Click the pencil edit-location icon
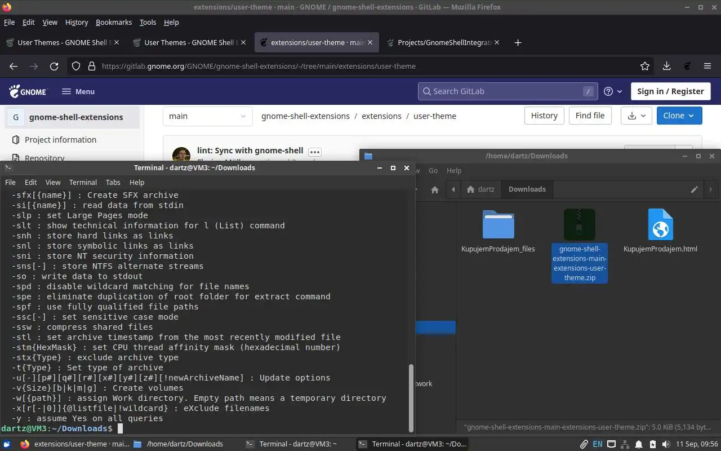 point(695,189)
